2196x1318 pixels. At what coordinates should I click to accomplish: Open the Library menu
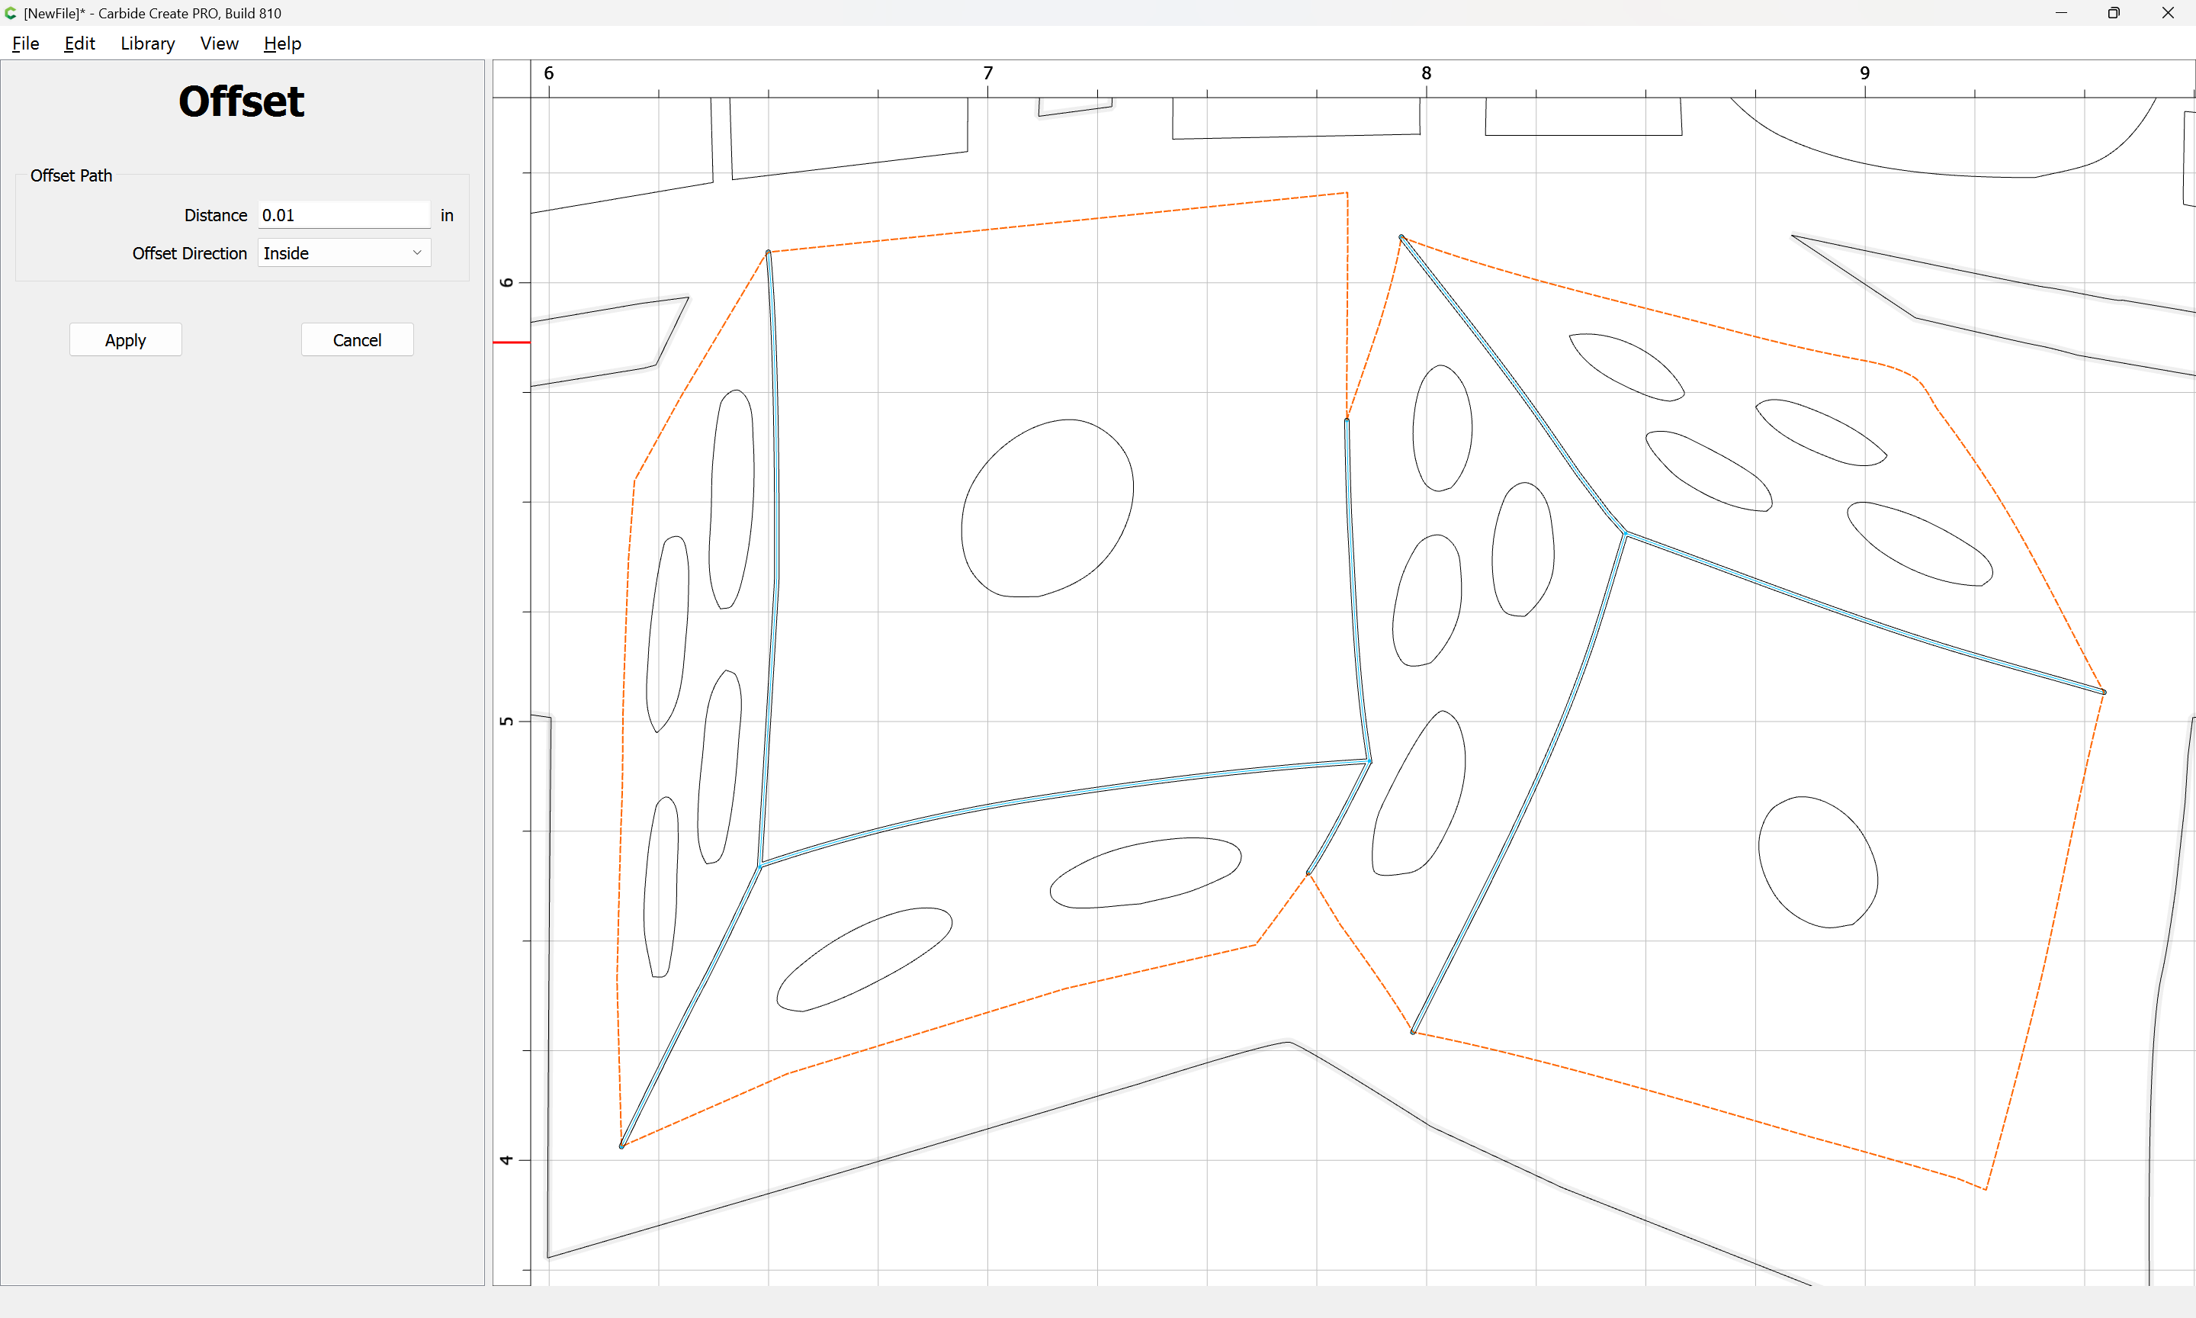tap(147, 43)
